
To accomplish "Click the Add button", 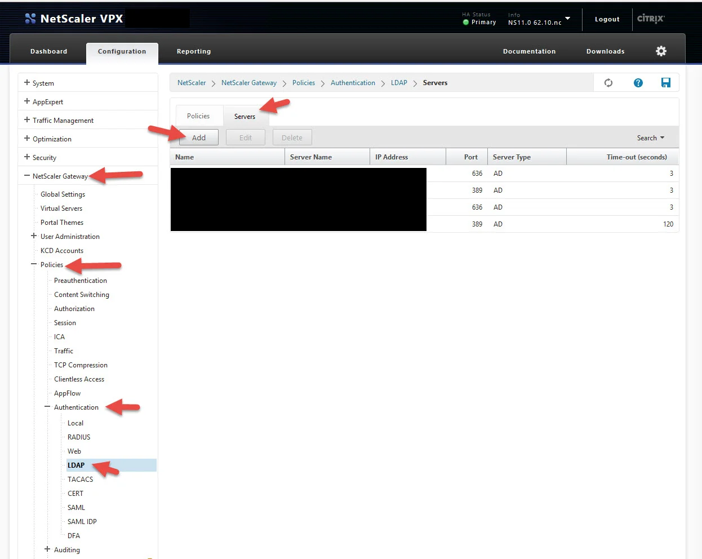I will (198, 137).
